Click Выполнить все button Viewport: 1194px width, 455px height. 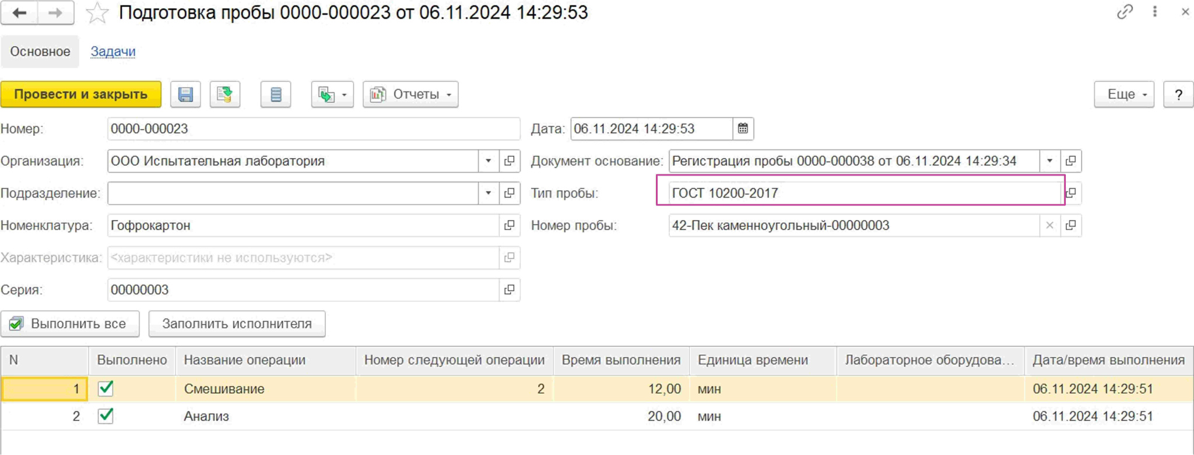(70, 324)
